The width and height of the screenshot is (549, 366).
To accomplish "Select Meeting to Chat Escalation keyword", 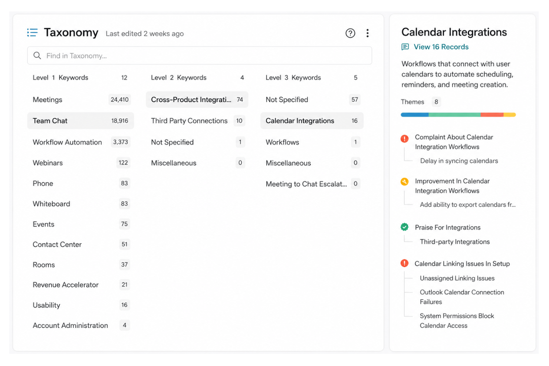I will coord(312,184).
